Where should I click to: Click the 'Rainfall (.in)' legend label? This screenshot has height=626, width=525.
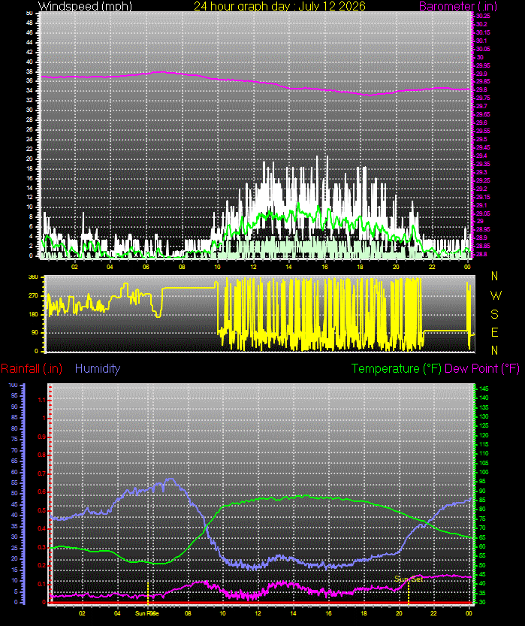(x=32, y=368)
